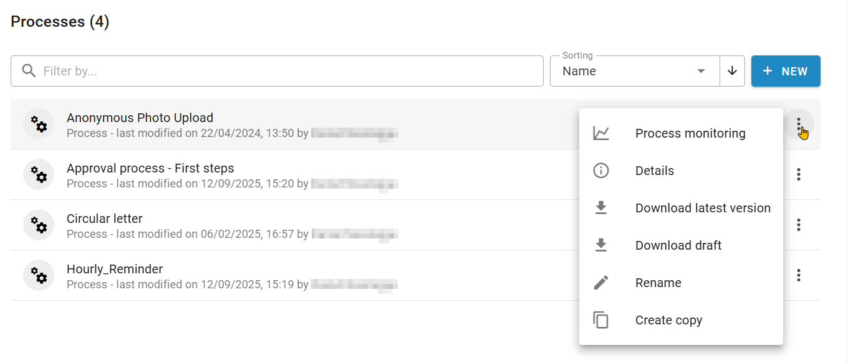This screenshot has width=848, height=363.
Task: Choose Rename from the context menu
Action: (658, 283)
